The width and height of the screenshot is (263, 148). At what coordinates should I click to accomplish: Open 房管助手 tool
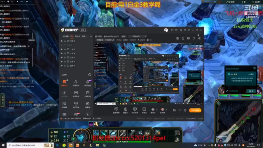[76, 83]
